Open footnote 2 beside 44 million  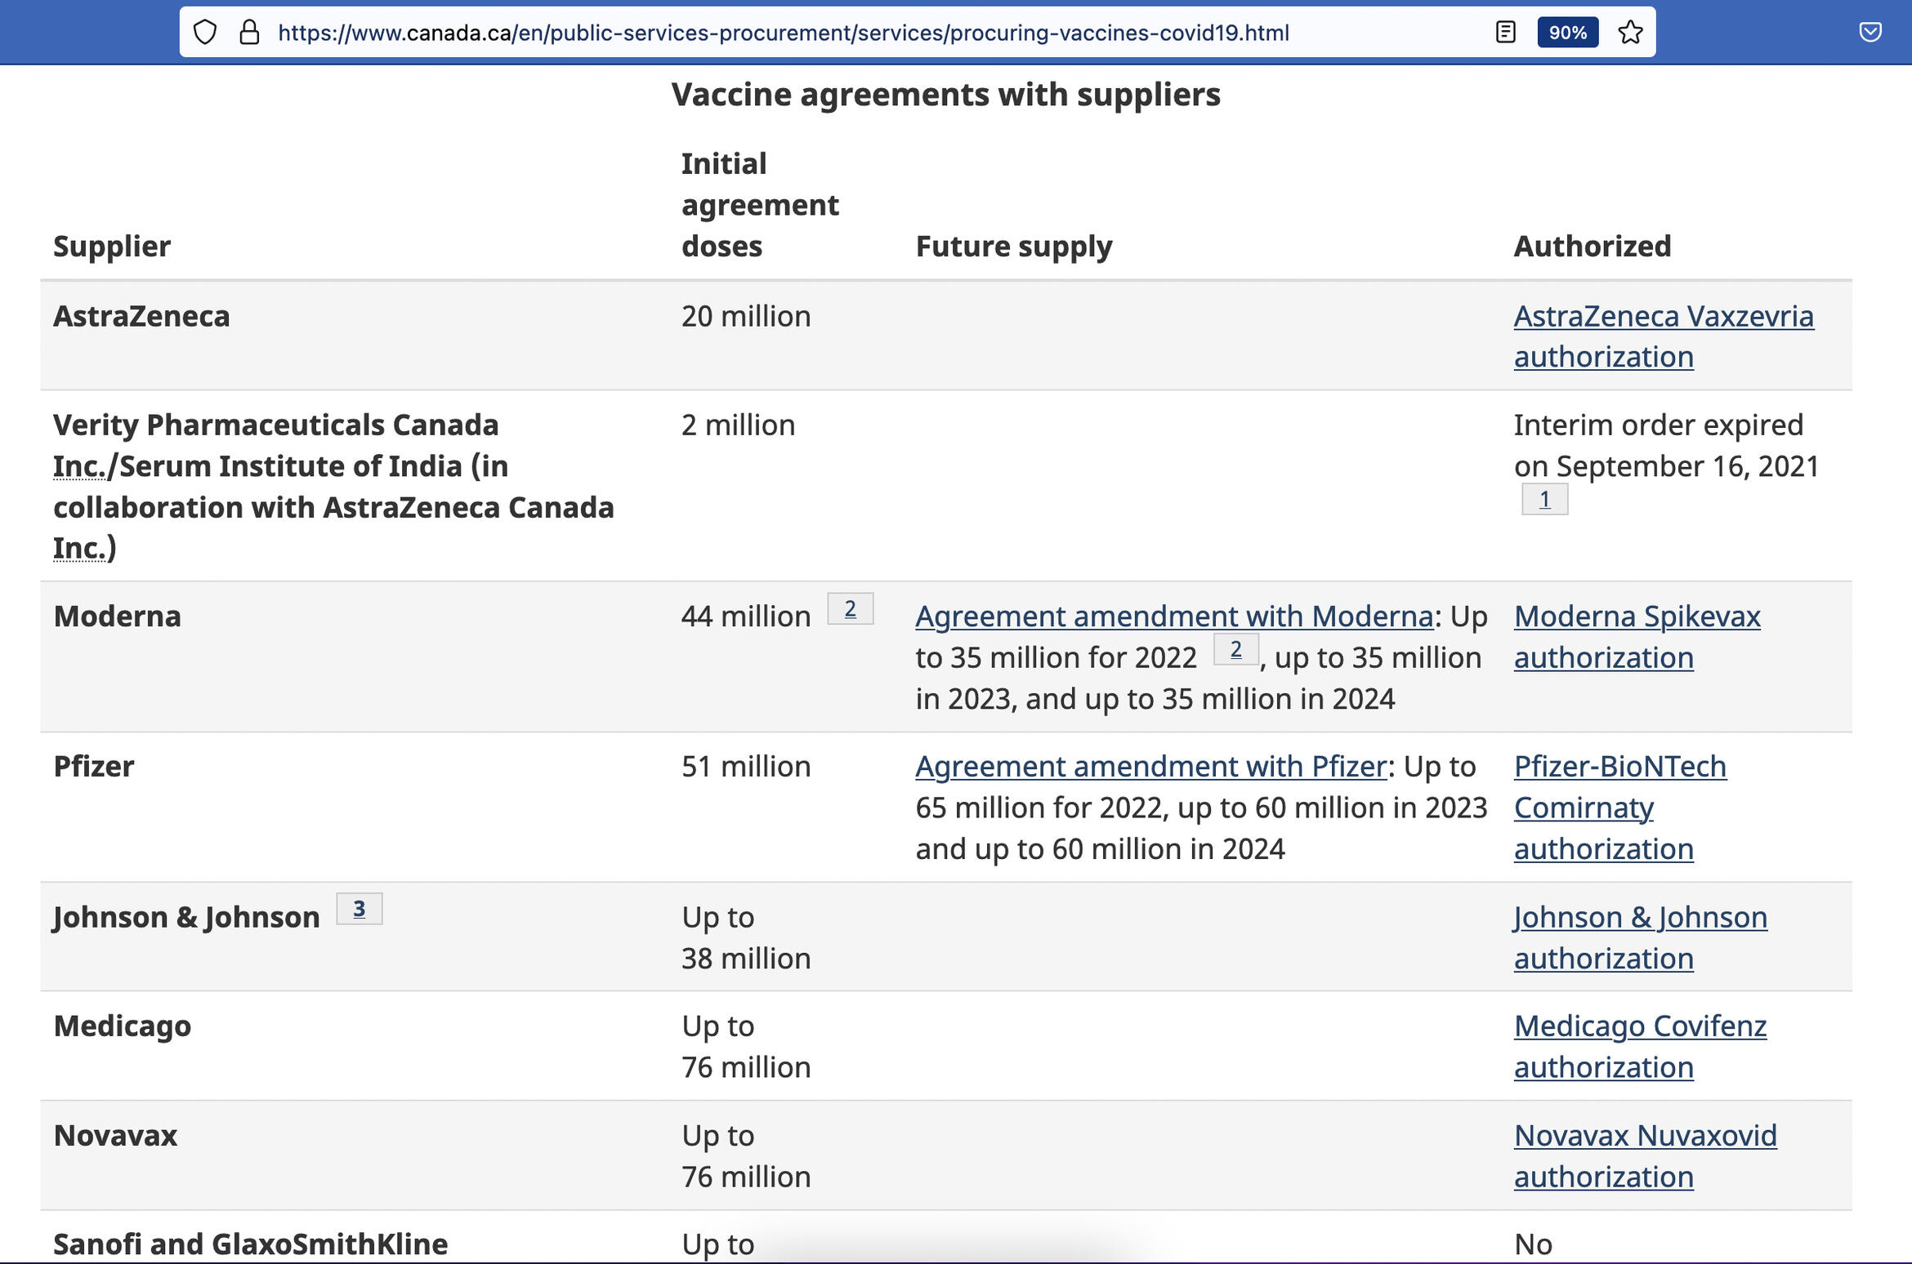(x=850, y=609)
